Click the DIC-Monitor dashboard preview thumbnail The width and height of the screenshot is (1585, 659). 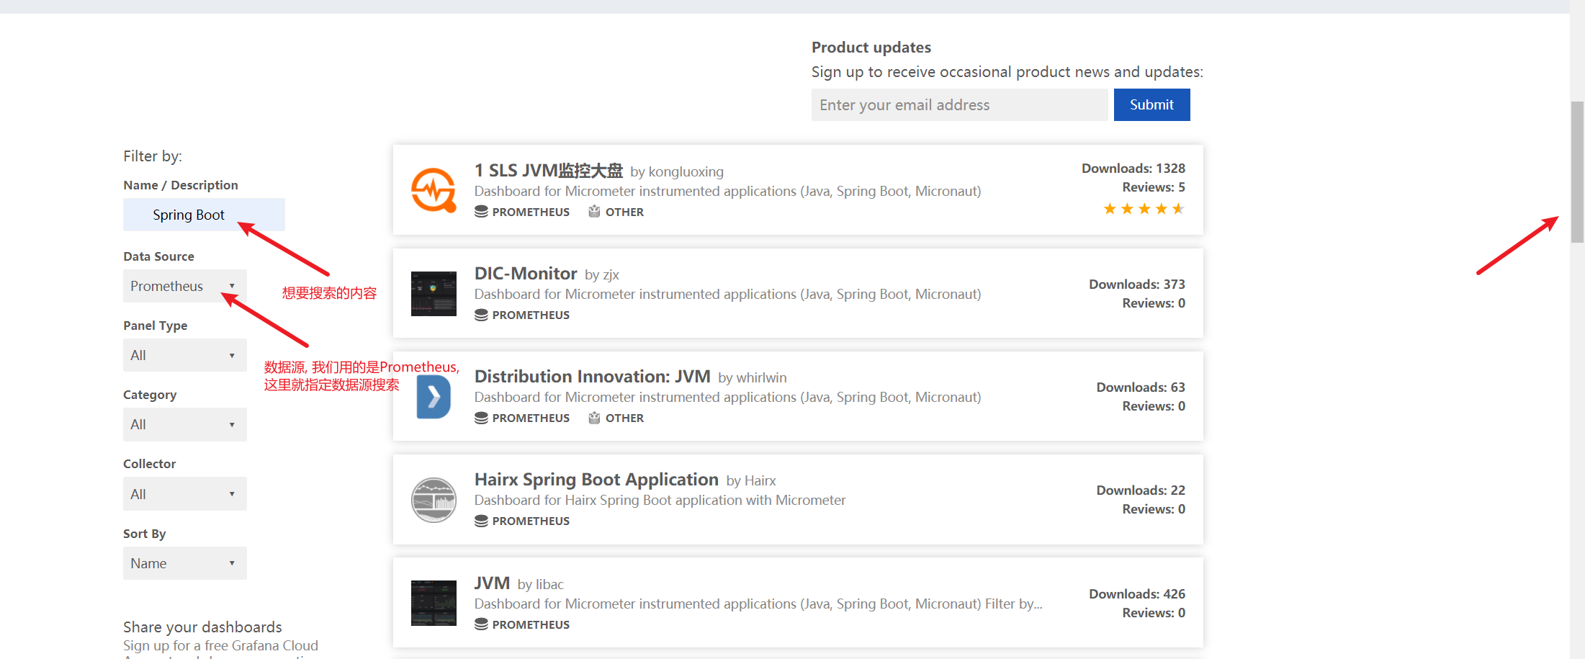coord(433,293)
